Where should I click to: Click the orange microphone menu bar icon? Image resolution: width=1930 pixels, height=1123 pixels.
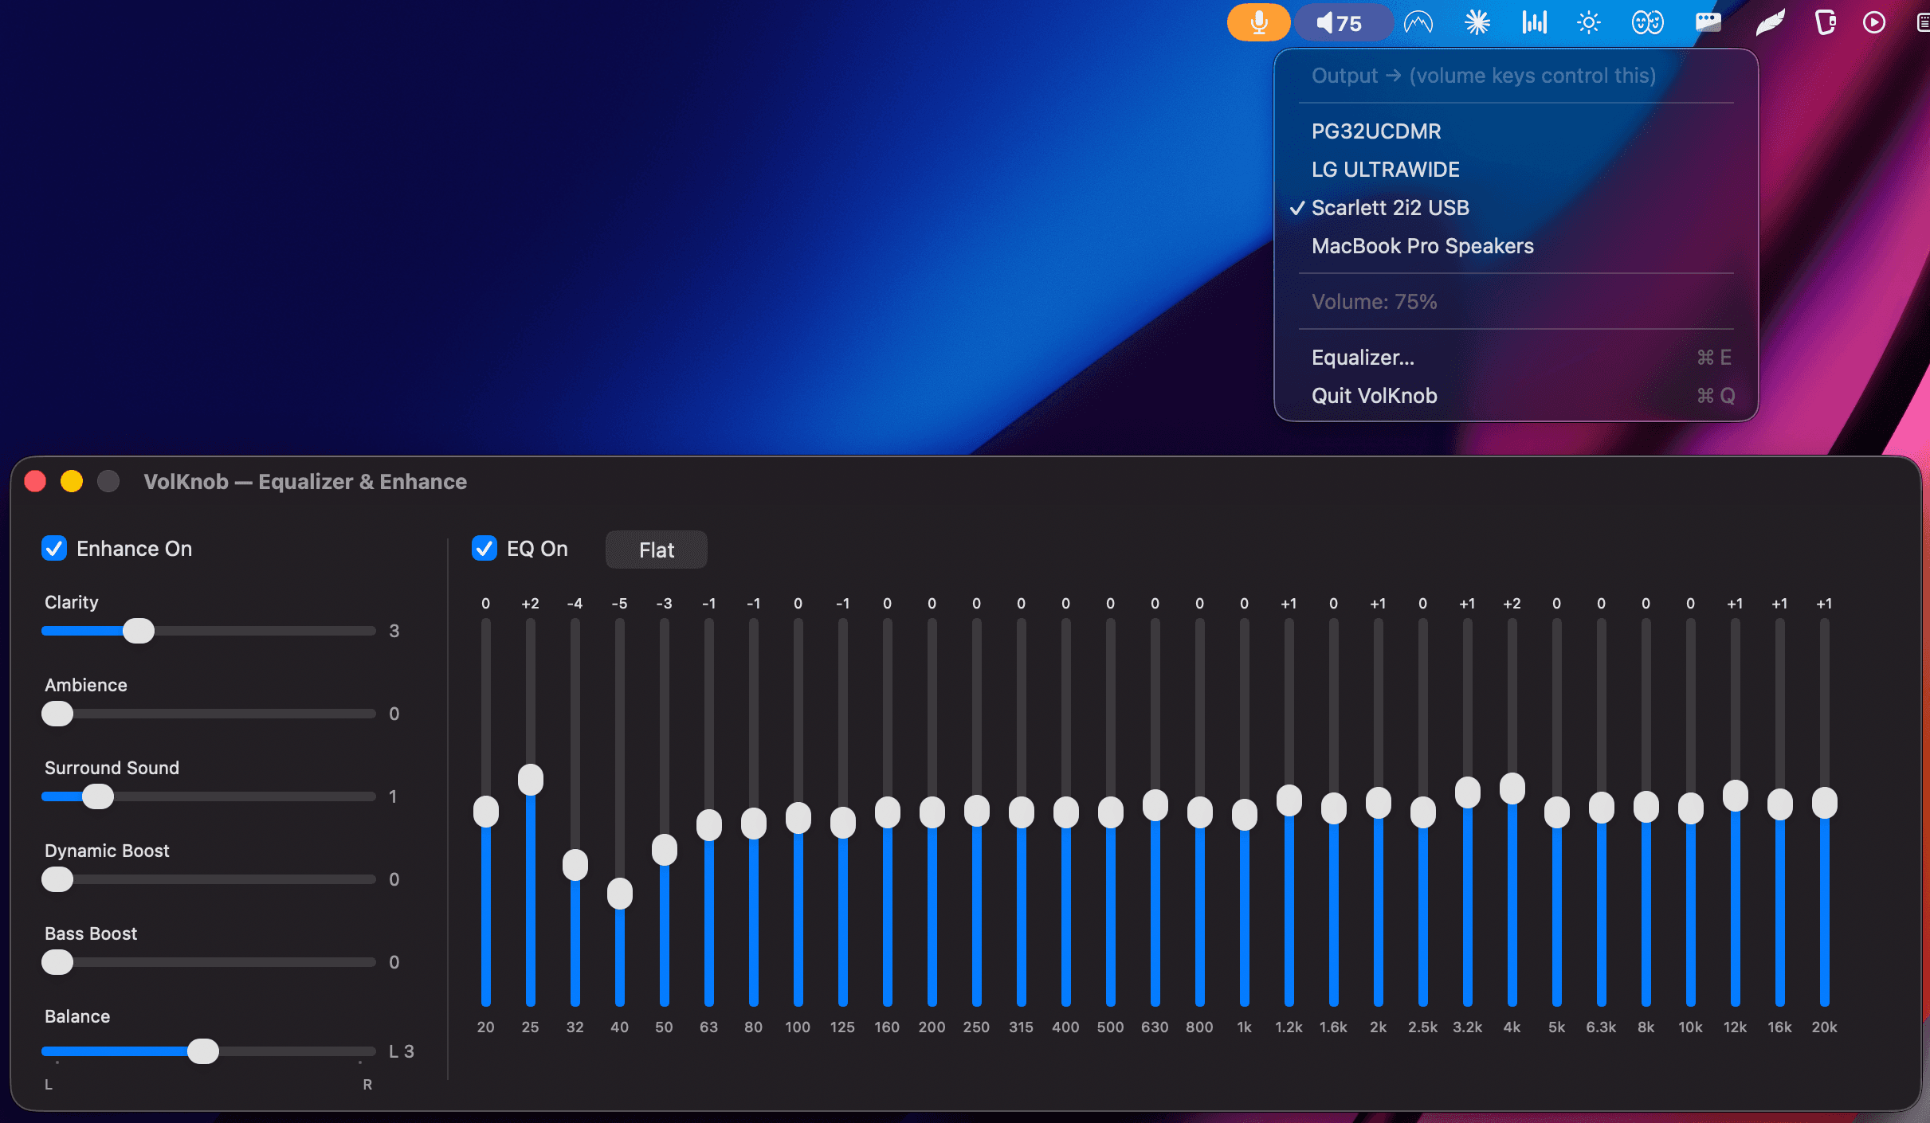[x=1258, y=22]
